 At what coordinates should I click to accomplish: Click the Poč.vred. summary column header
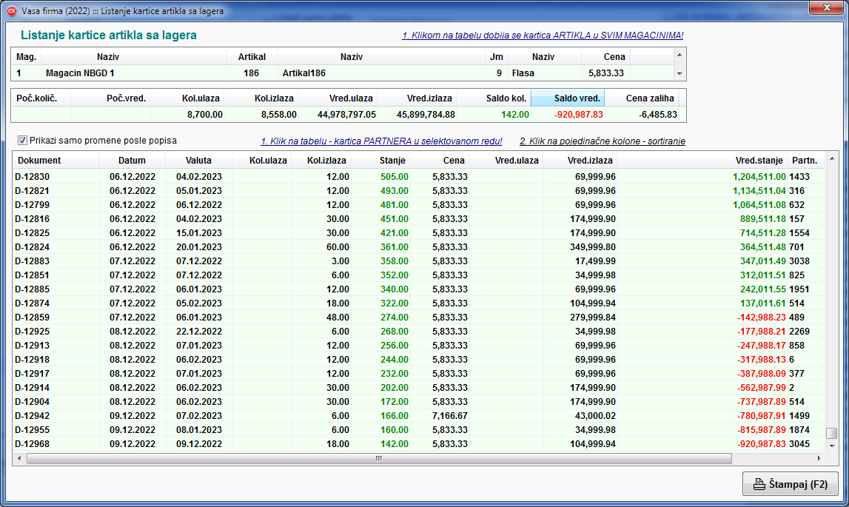pyautogui.click(x=110, y=98)
